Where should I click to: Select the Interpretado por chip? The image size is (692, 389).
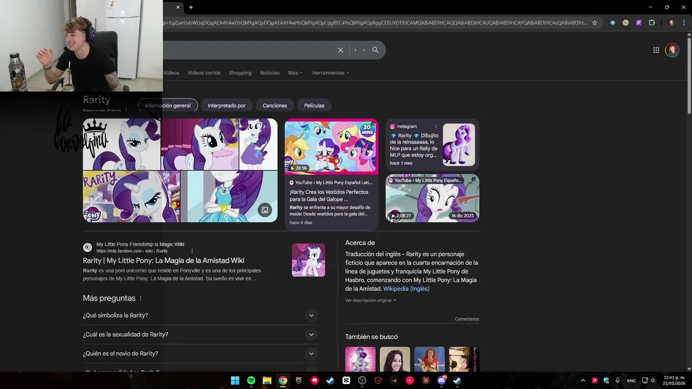[227, 105]
